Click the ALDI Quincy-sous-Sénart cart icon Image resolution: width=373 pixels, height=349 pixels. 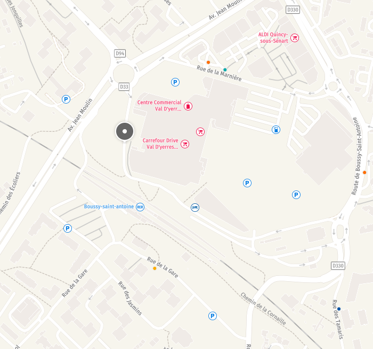click(x=295, y=38)
